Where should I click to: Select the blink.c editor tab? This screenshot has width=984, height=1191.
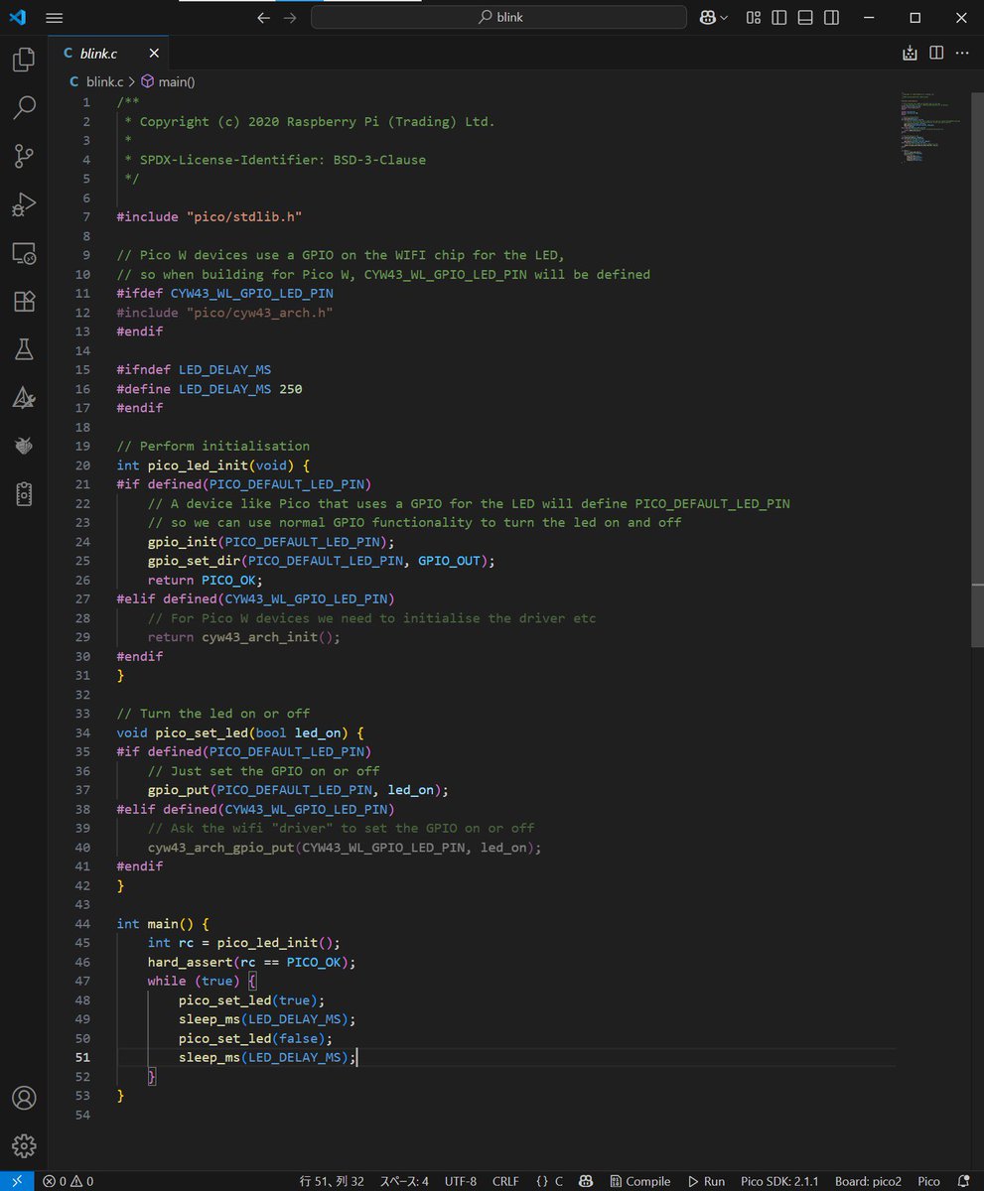pos(109,54)
